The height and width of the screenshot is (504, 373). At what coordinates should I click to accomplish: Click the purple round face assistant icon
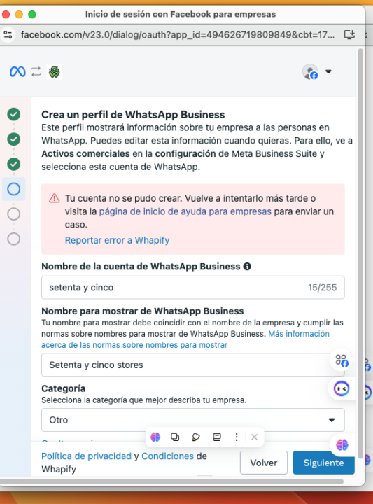342,388
